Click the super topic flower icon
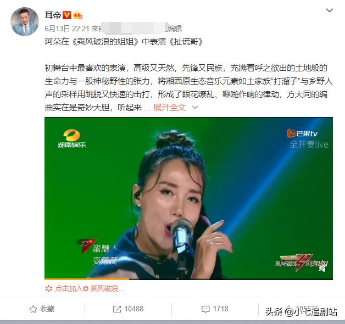Image resolution: width=345 pixels, height=324 pixels. (x=49, y=288)
